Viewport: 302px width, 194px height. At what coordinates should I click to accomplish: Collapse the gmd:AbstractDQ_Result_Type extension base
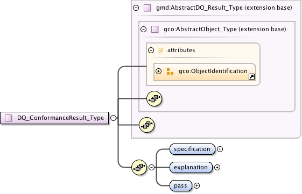click(x=136, y=8)
